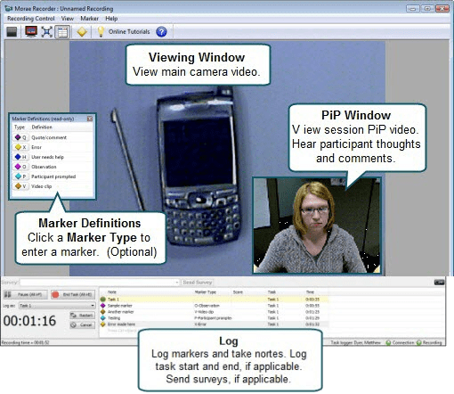Click the Pause button

26,294
